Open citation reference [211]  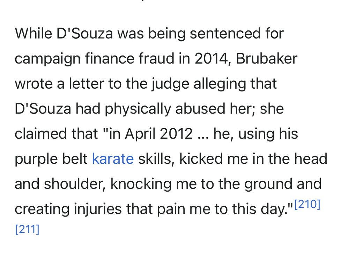tap(27, 230)
